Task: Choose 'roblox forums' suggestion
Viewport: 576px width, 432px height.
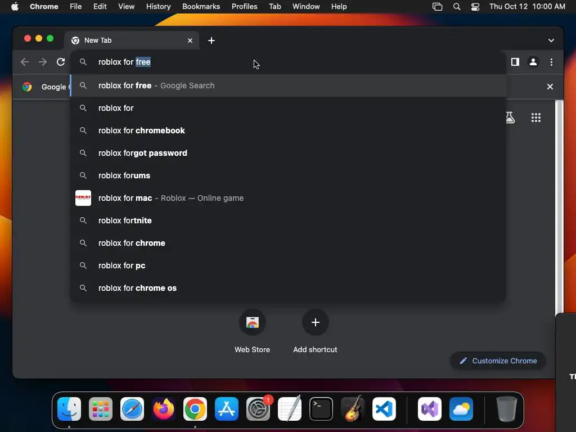Action: (288, 175)
